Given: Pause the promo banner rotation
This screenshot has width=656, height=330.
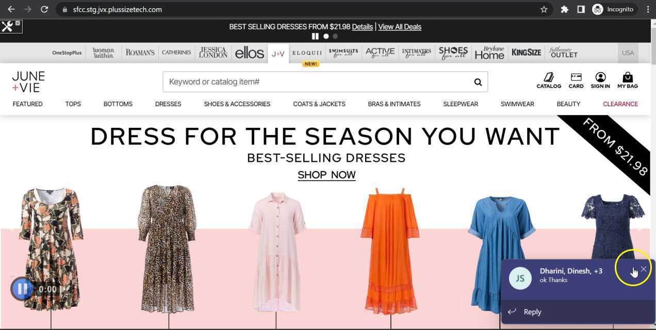Looking at the screenshot, I should click(x=315, y=37).
